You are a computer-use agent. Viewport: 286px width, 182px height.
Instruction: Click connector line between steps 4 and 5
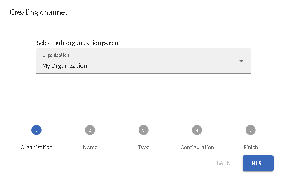(x=224, y=131)
